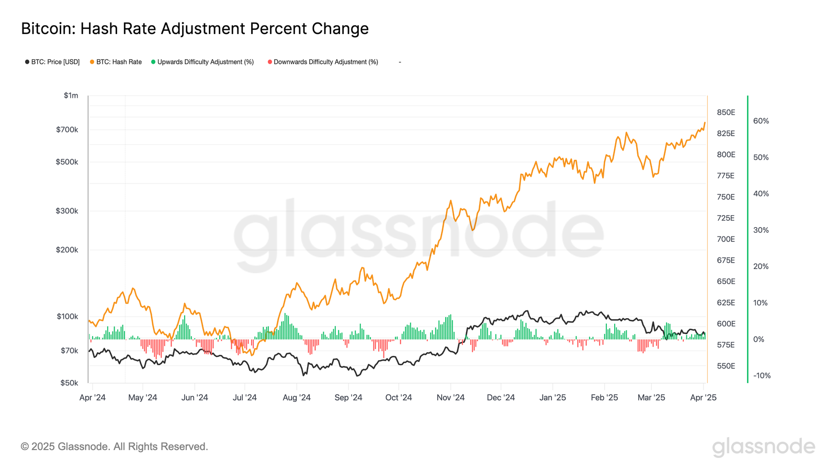The height and width of the screenshot is (471, 837).
Task: Click the red Downwards Adjustment legend dot
Action: coord(270,62)
